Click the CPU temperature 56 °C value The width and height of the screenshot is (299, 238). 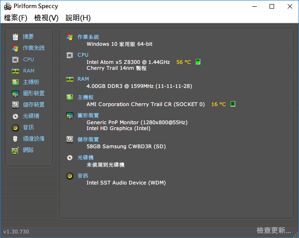coord(183,62)
